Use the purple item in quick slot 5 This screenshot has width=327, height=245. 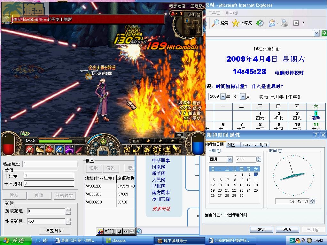coord(69,149)
